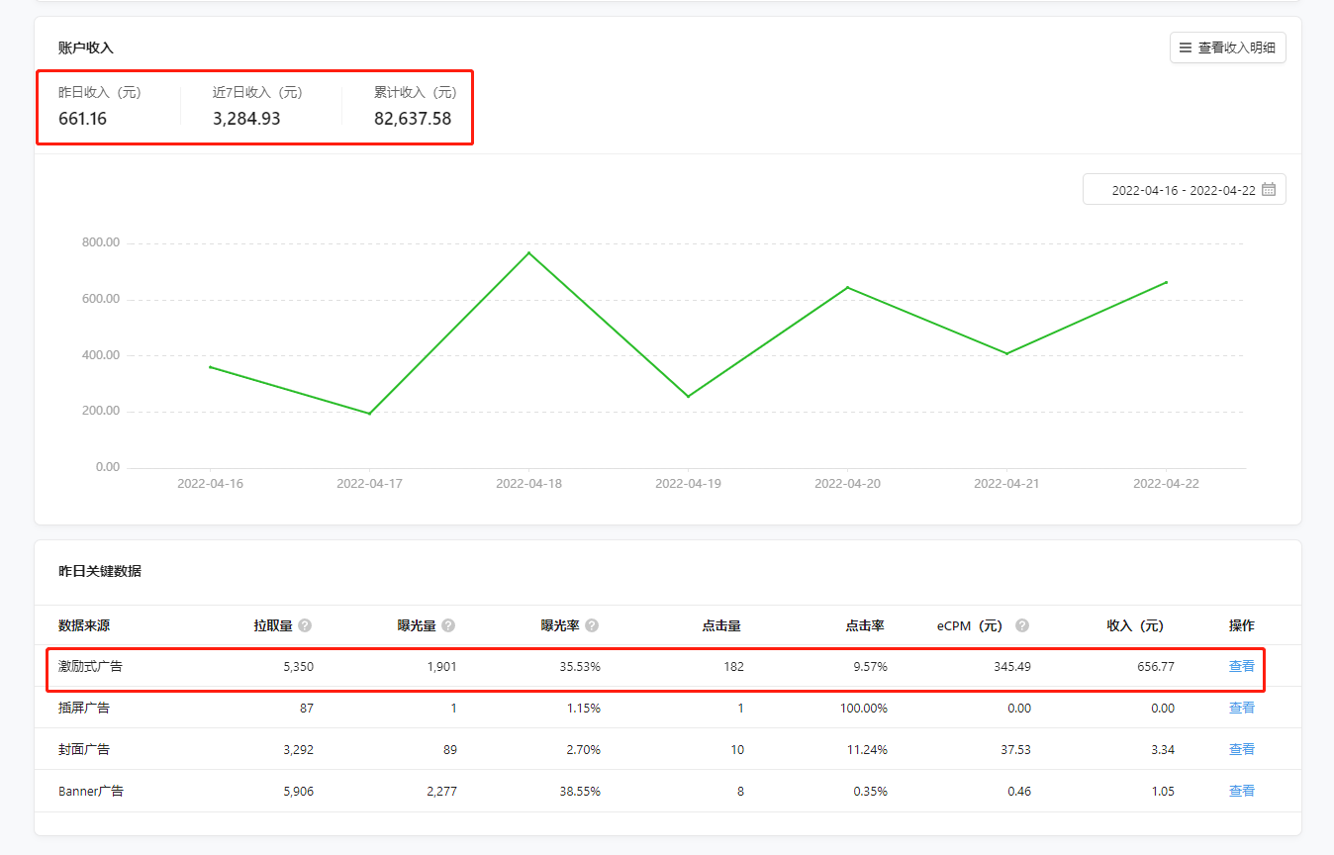The image size is (1334, 855).
Task: Click the chart point for 2022-04-17
Action: click(369, 414)
